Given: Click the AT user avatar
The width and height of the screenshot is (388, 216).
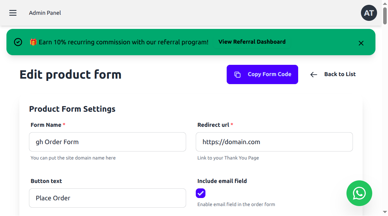Looking at the screenshot, I should (369, 13).
